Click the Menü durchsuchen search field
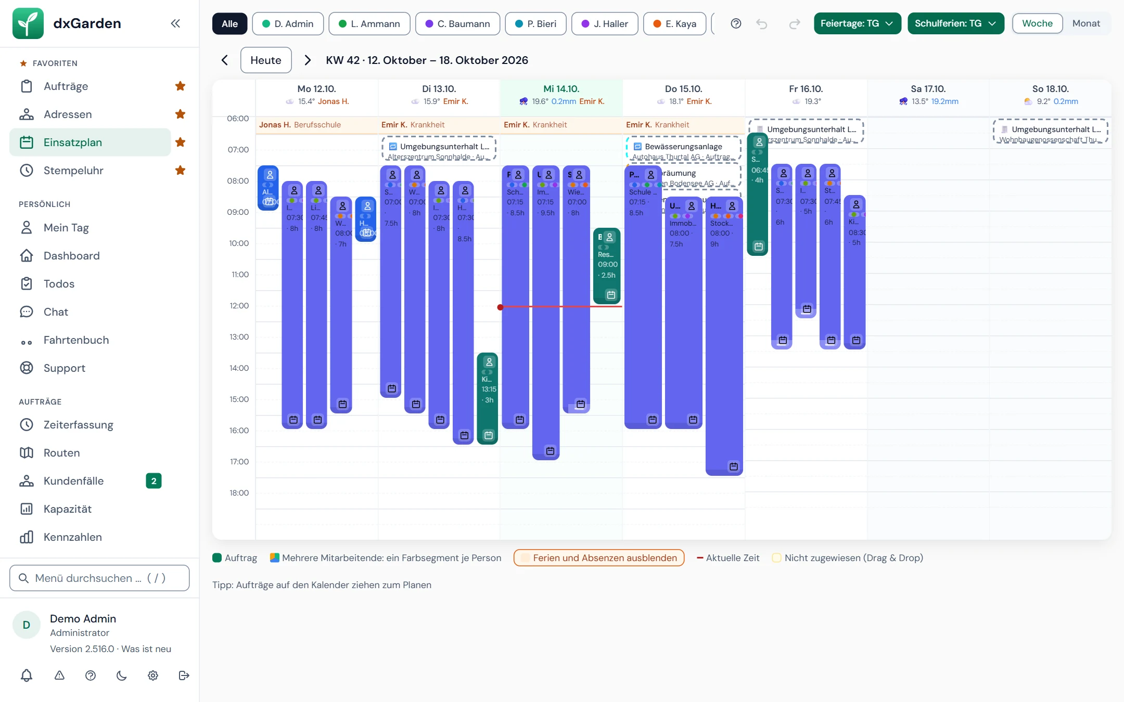Viewport: 1124px width, 702px height. coord(99,578)
